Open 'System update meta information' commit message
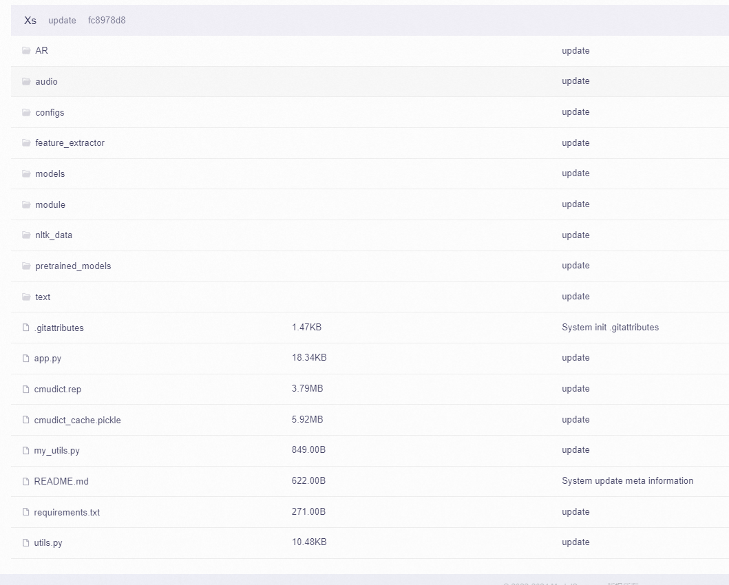 click(627, 481)
